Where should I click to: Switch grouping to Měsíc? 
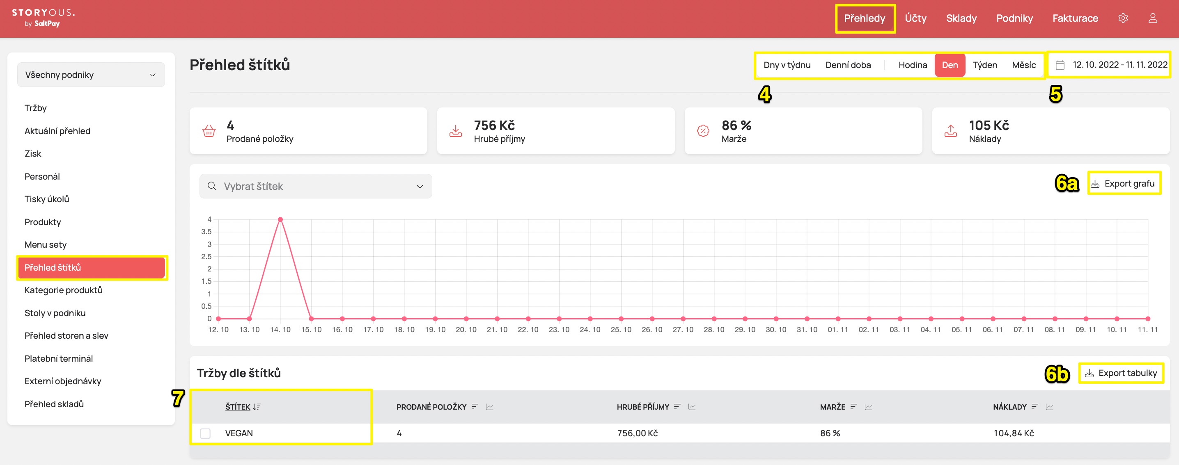[1024, 65]
